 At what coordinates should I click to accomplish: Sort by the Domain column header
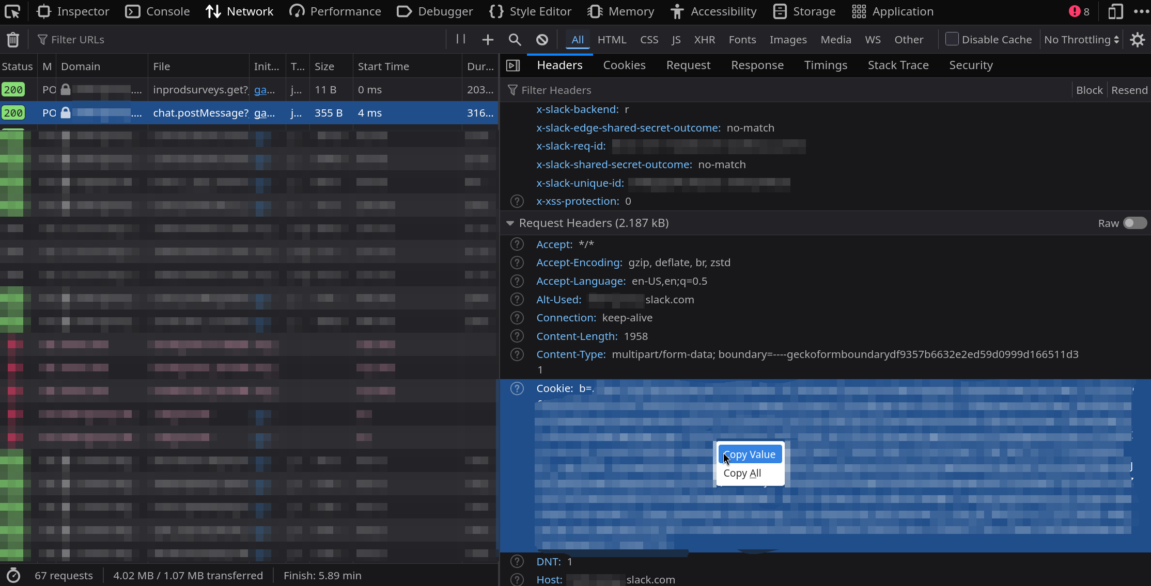coord(102,67)
